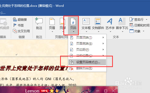Image resolution: width=150 pixels, height=93 pixels.
Task: Open Bottom of Page (页面底端) submenu
Action: pyautogui.click(x=87, y=44)
